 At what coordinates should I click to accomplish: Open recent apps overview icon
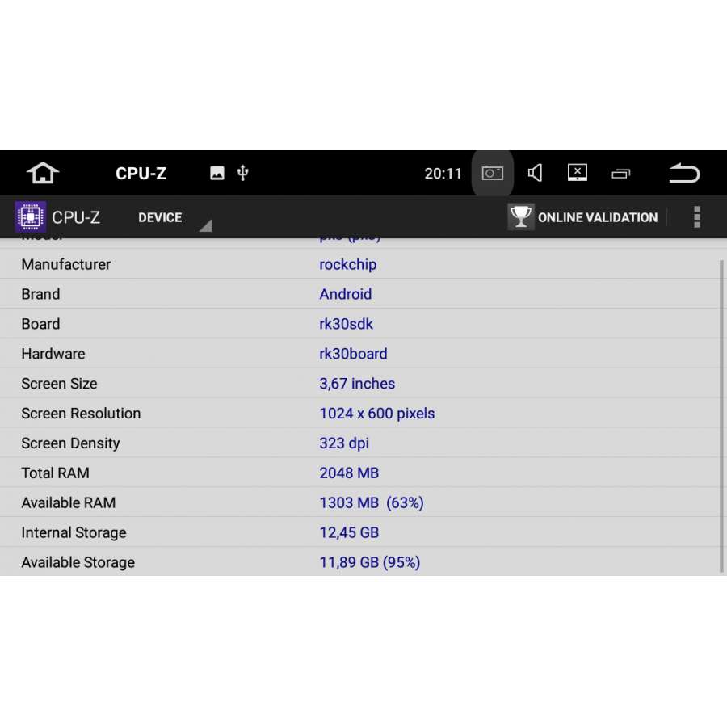tap(621, 174)
